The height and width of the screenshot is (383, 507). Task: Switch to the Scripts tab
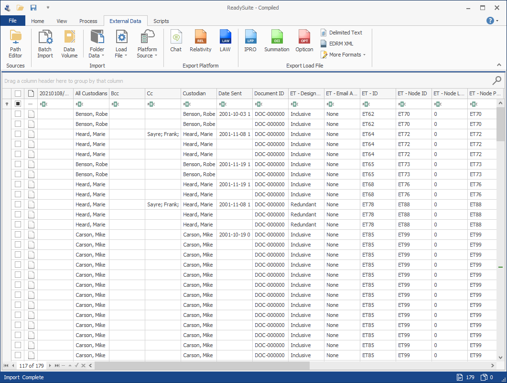tap(161, 21)
